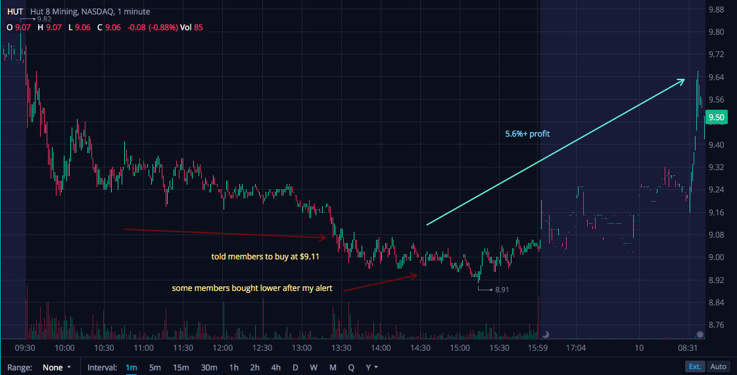
Task: Click the 9.82 high price label
Action: point(43,19)
